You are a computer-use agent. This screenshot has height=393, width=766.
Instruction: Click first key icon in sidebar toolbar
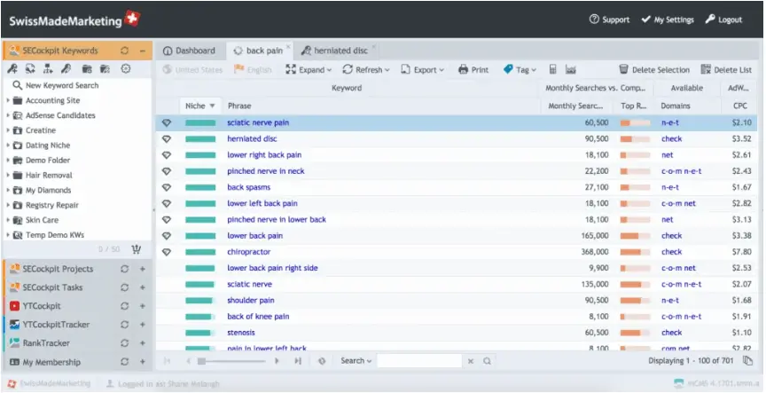click(12, 69)
